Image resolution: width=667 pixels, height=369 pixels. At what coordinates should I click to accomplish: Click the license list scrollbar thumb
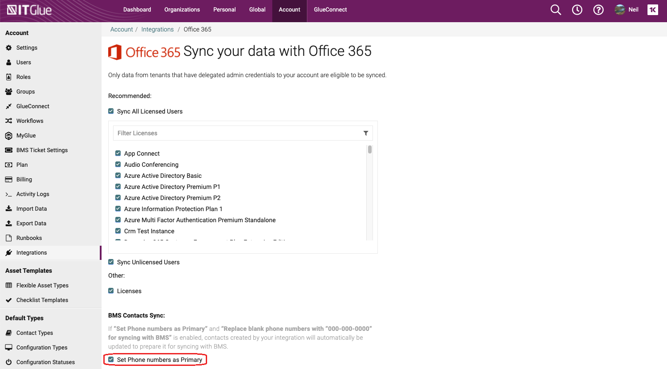(370, 149)
